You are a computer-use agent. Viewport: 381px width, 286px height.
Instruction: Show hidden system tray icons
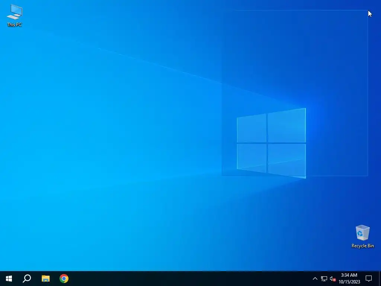coord(315,279)
